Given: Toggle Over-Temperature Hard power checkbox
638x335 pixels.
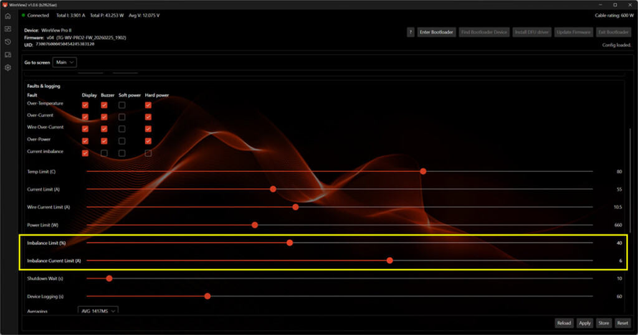Looking at the screenshot, I should tap(148, 105).
